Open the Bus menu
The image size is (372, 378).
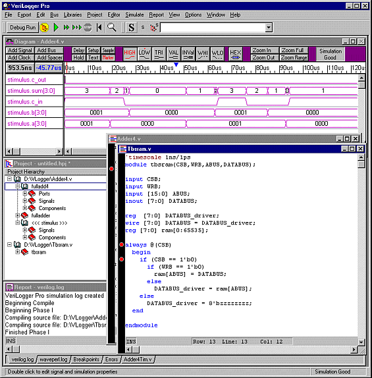(54, 15)
